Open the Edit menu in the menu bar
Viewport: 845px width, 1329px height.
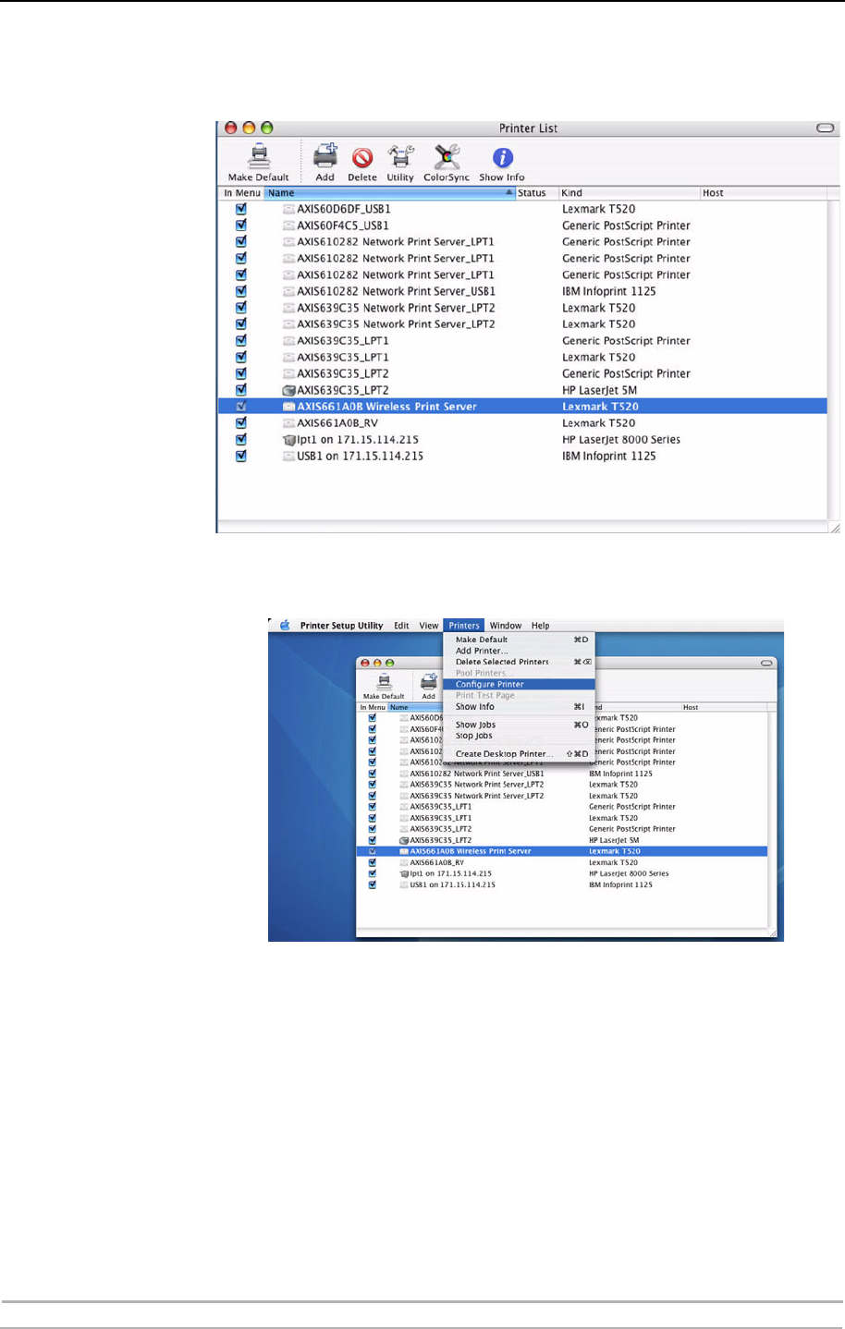(401, 626)
